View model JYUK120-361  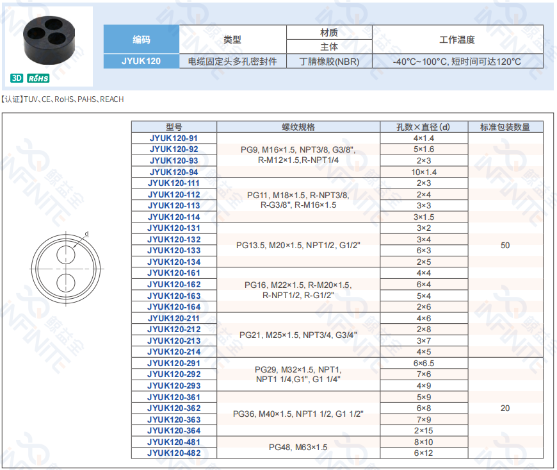point(174,397)
